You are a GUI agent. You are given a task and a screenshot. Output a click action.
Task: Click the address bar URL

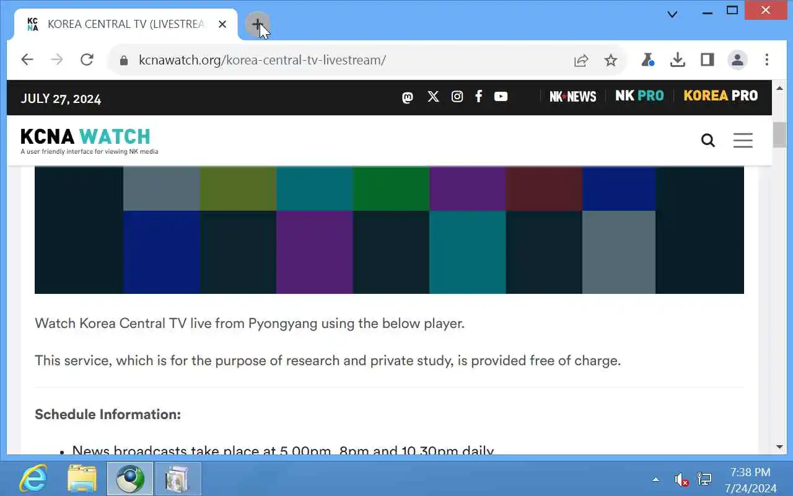click(x=262, y=60)
